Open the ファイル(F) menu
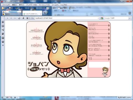Screen dimensions: 133x100 point(6,5)
